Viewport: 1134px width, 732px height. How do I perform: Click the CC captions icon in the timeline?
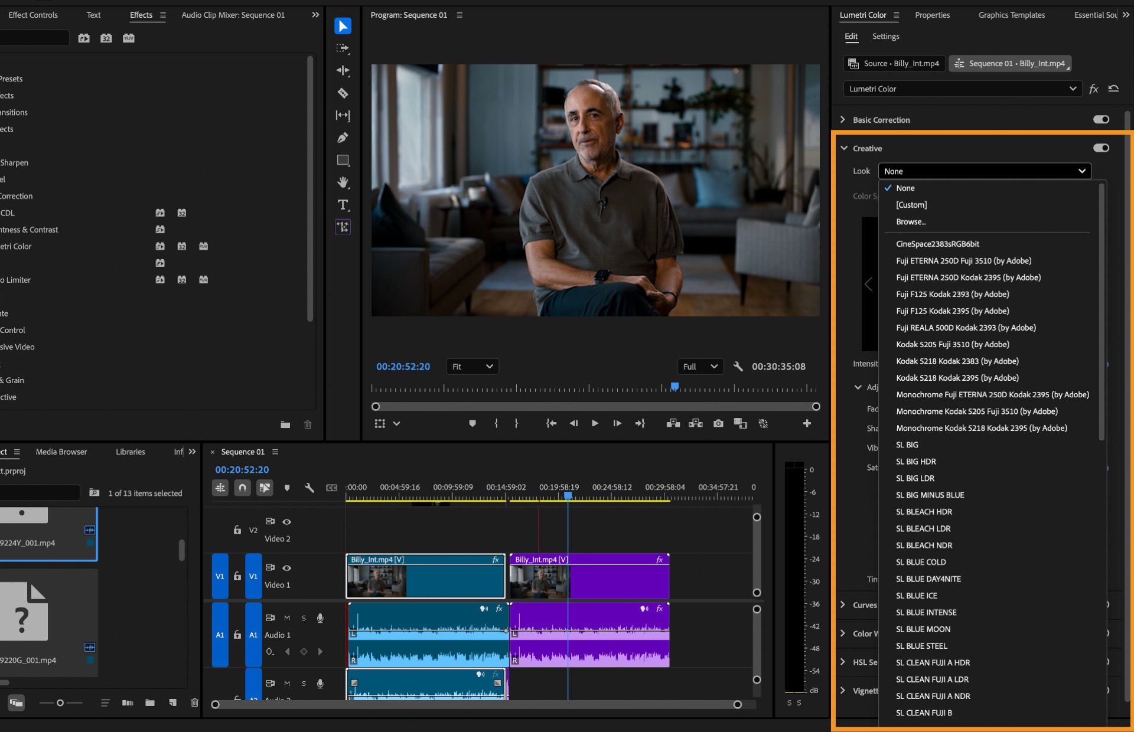coord(332,488)
